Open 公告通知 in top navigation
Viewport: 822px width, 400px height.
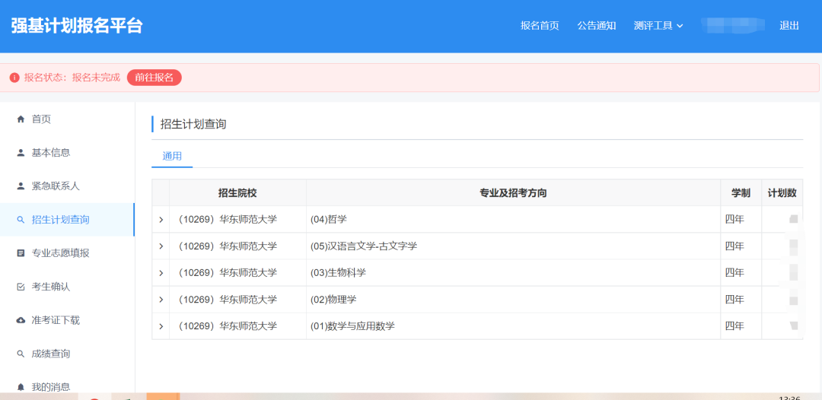(x=596, y=26)
